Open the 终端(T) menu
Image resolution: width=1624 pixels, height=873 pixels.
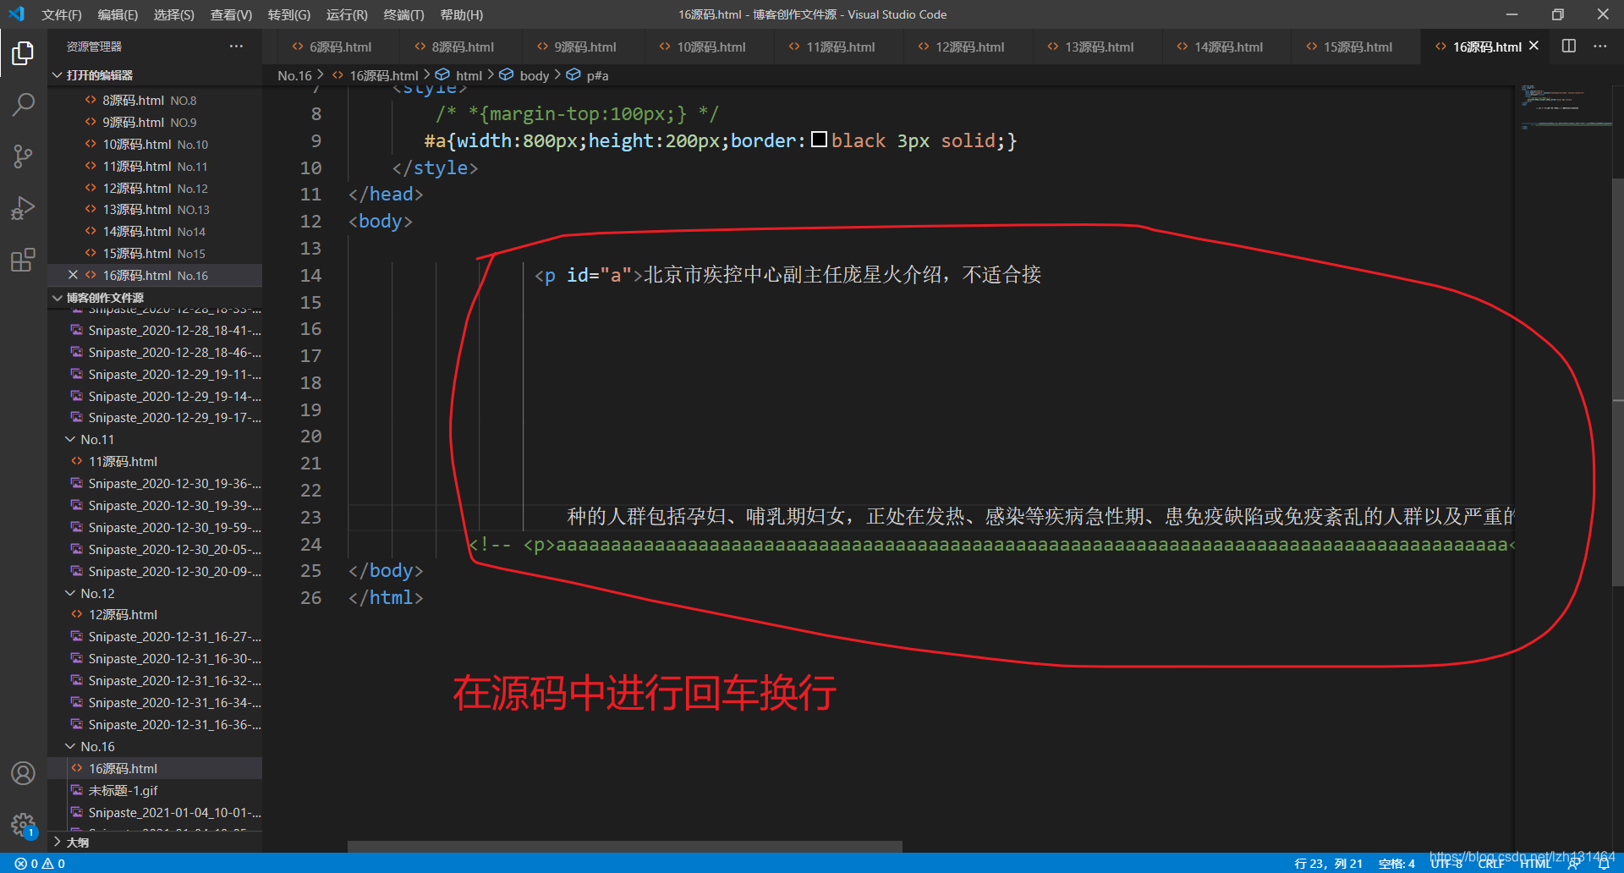point(403,14)
